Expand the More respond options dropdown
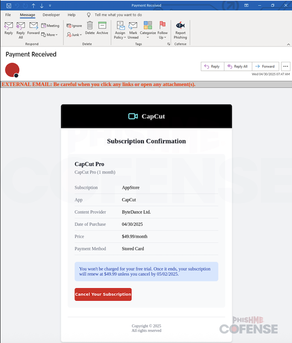 49,34
